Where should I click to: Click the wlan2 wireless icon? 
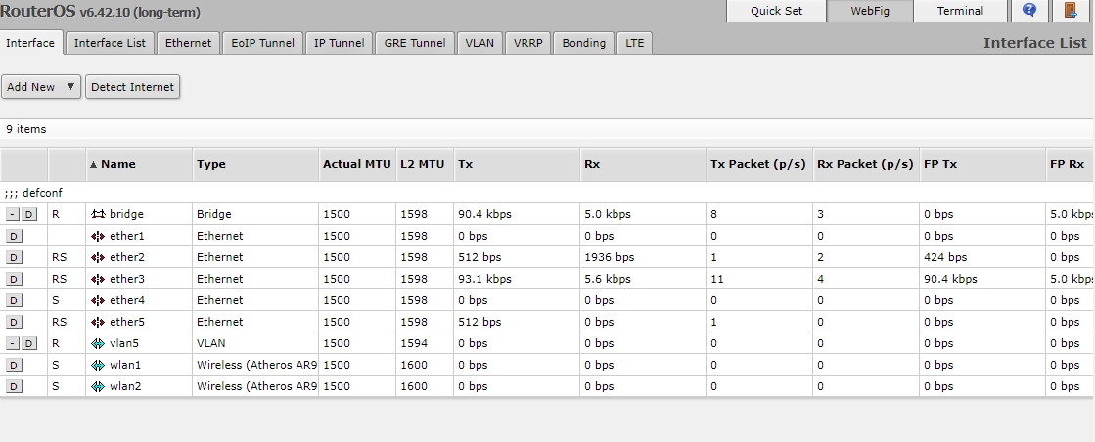[98, 387]
